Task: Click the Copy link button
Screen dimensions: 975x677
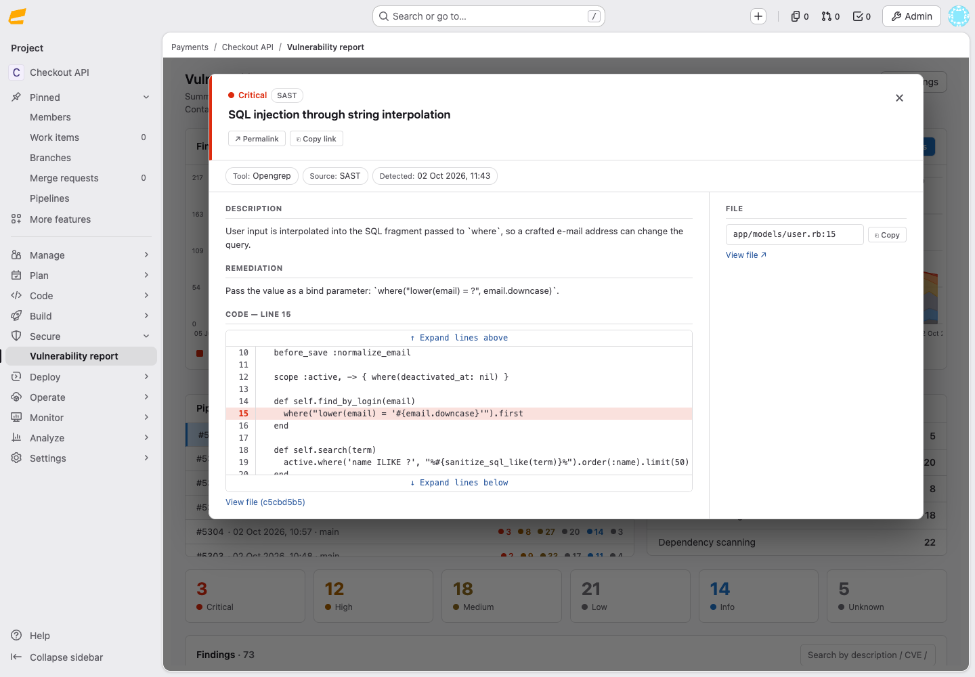Action: [316, 139]
